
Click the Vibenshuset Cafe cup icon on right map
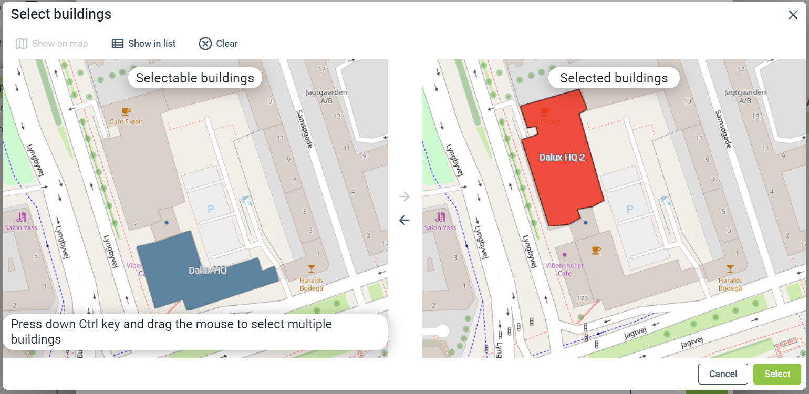point(596,250)
